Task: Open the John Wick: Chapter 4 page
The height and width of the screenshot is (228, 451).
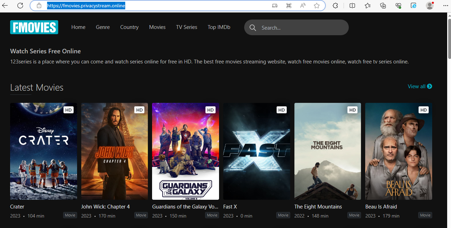Action: pos(114,151)
